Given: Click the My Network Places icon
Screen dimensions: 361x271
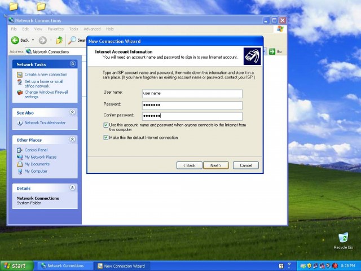Looking at the screenshot, I should coord(20,157).
